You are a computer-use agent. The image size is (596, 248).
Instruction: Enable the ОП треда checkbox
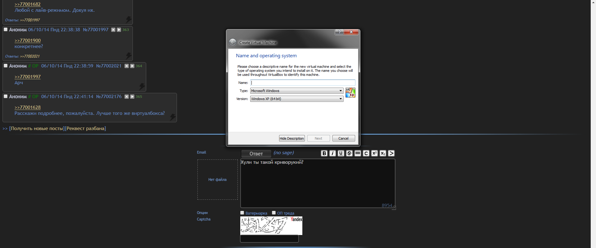click(274, 213)
